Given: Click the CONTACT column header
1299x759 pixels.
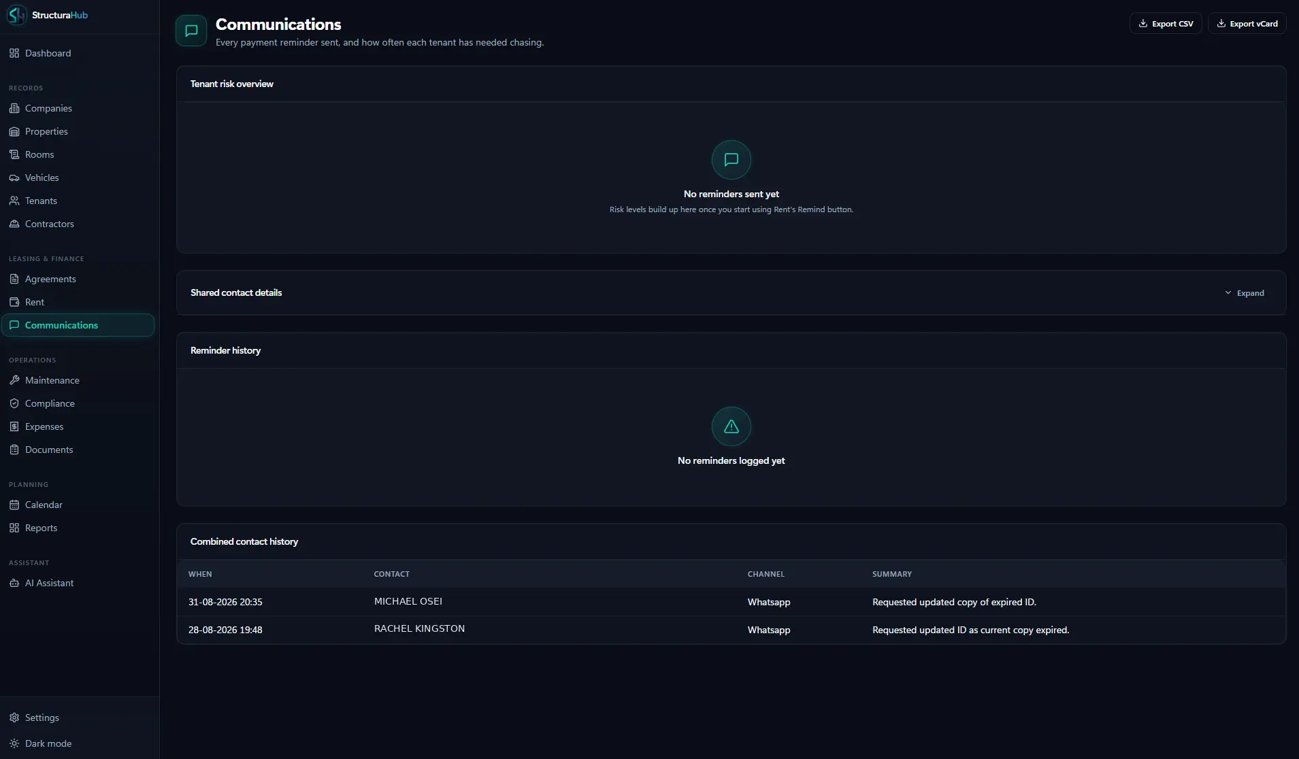Looking at the screenshot, I should [392, 574].
